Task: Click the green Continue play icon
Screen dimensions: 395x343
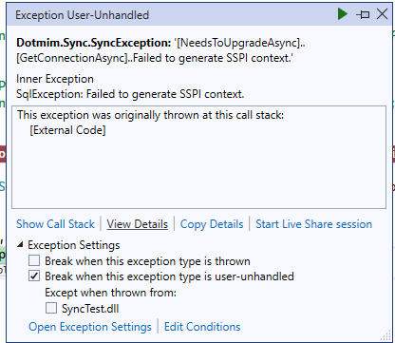Action: pos(343,14)
